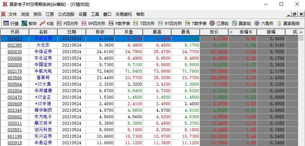305x146 pixels.
Task: Restore the inner child window size
Action: click(295, 14)
